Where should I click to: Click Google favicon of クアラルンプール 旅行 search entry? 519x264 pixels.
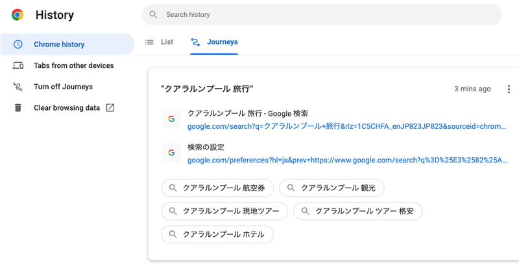coord(171,119)
